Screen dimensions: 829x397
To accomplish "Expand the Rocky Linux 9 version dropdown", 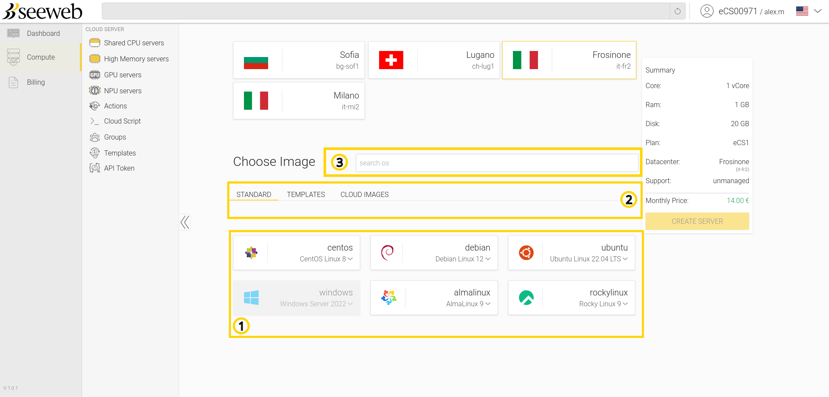I will pyautogui.click(x=625, y=304).
